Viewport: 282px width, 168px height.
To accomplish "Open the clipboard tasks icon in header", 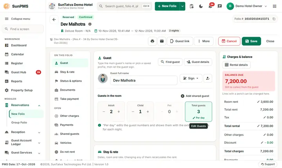I will [192, 6].
